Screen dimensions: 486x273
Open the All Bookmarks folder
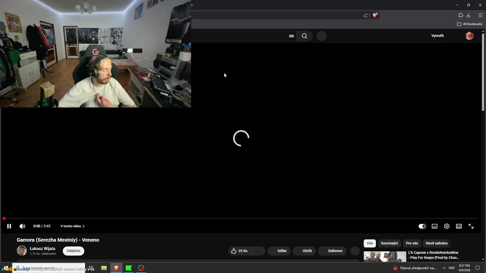coord(470,24)
